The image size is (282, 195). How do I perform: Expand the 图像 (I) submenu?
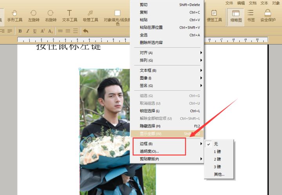167,78
